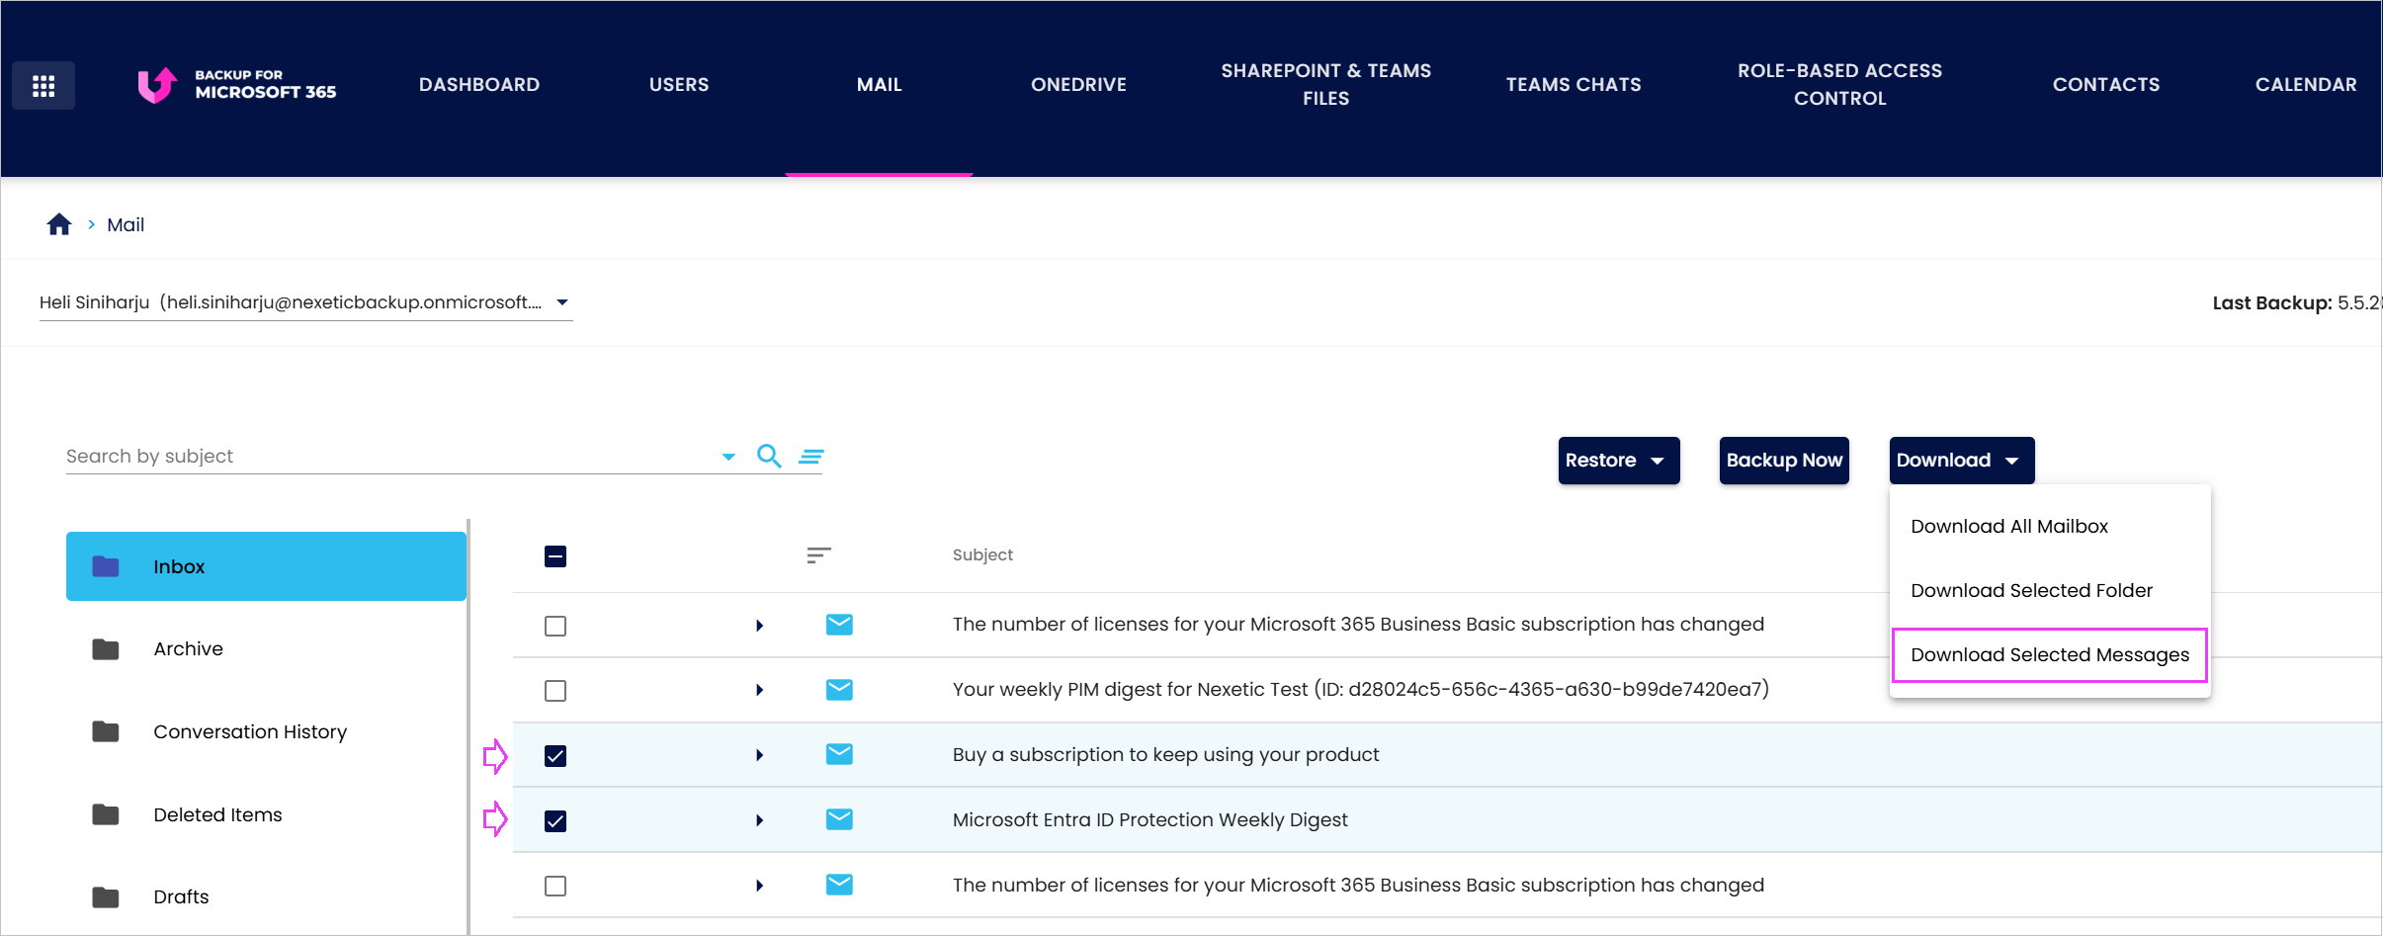The width and height of the screenshot is (2383, 936).
Task: Select the Conversation History folder
Action: click(266, 731)
